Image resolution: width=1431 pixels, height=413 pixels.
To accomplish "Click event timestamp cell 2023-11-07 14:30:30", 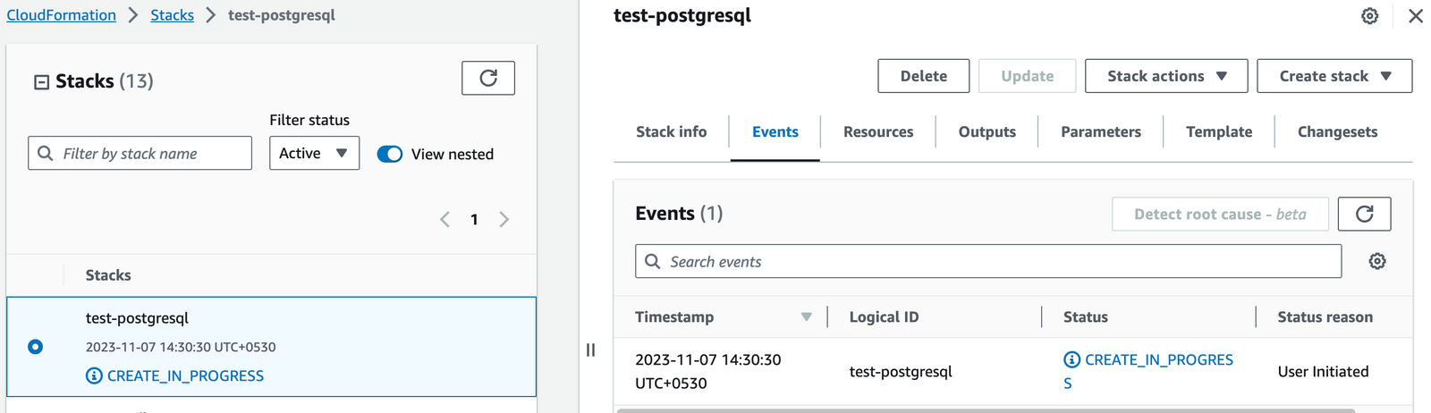I will click(707, 371).
